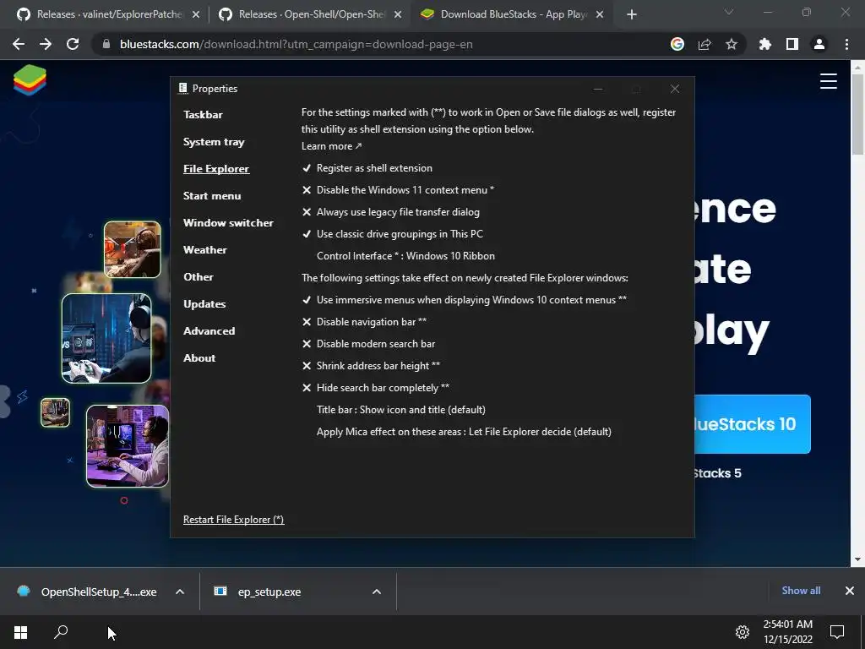Click the BlueStacks 10 download button

753,424
